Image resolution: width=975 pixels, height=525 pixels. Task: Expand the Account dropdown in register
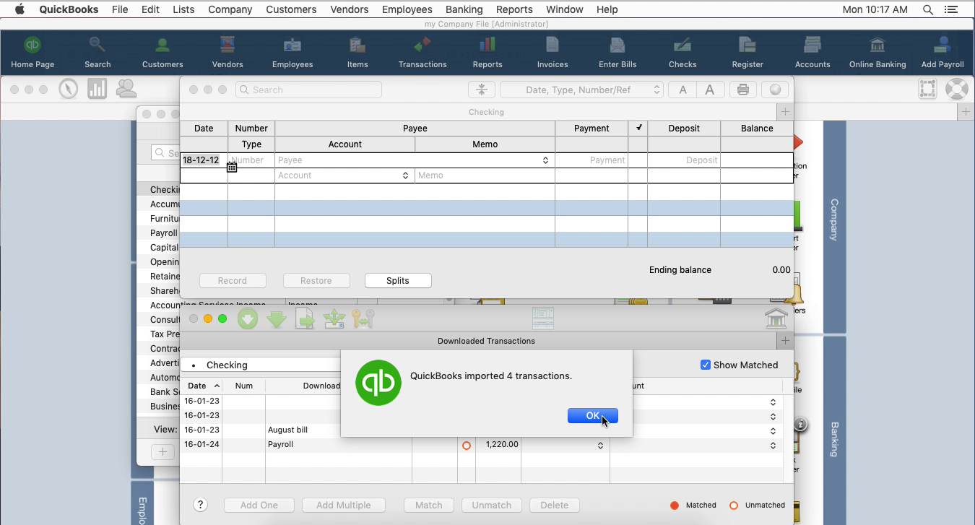coord(405,175)
